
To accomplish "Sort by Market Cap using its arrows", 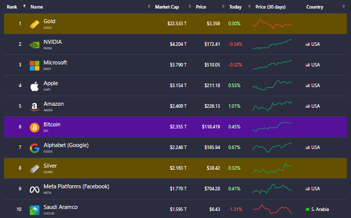I will (x=190, y=6).
